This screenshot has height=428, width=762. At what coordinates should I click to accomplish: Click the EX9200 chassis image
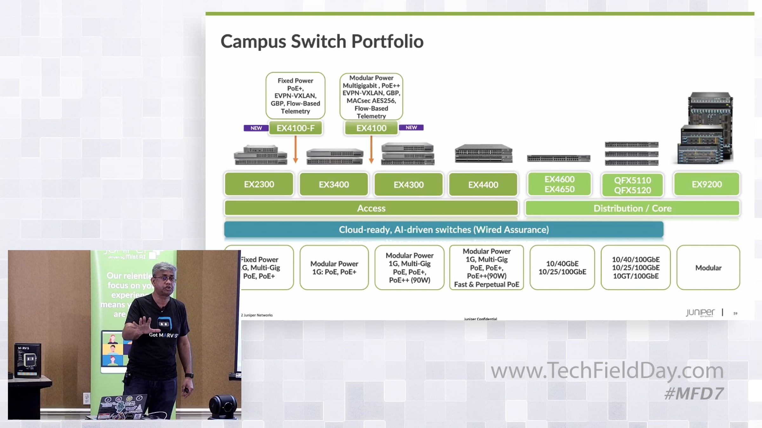pos(705,128)
